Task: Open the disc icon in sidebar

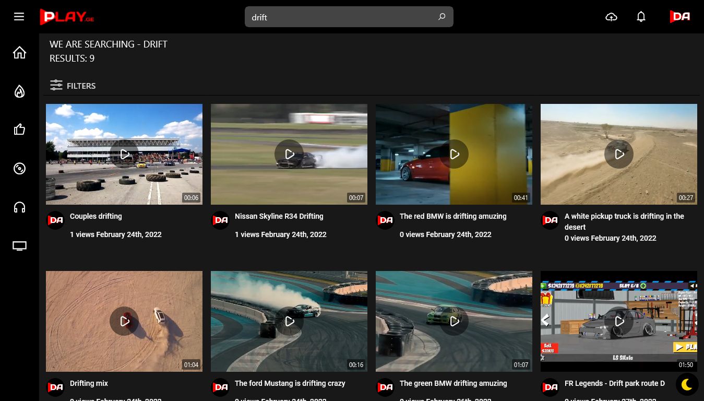Action: 19,168
